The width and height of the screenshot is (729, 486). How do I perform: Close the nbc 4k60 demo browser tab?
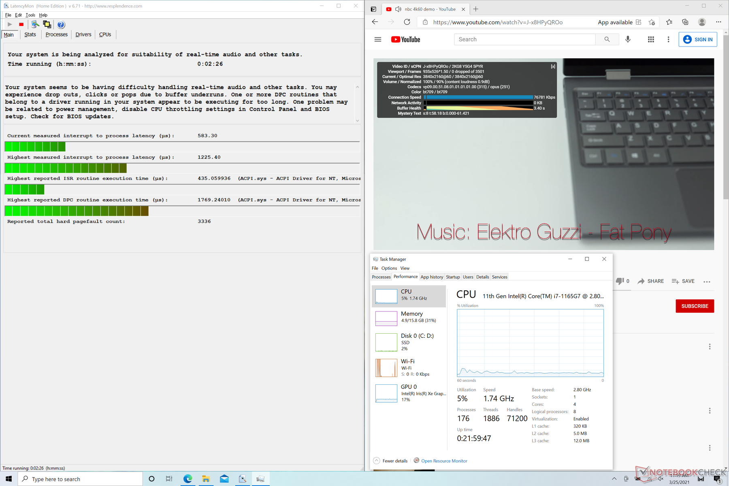coord(463,9)
